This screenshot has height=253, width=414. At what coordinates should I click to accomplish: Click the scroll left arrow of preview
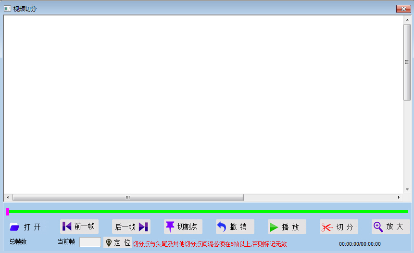pos(8,197)
